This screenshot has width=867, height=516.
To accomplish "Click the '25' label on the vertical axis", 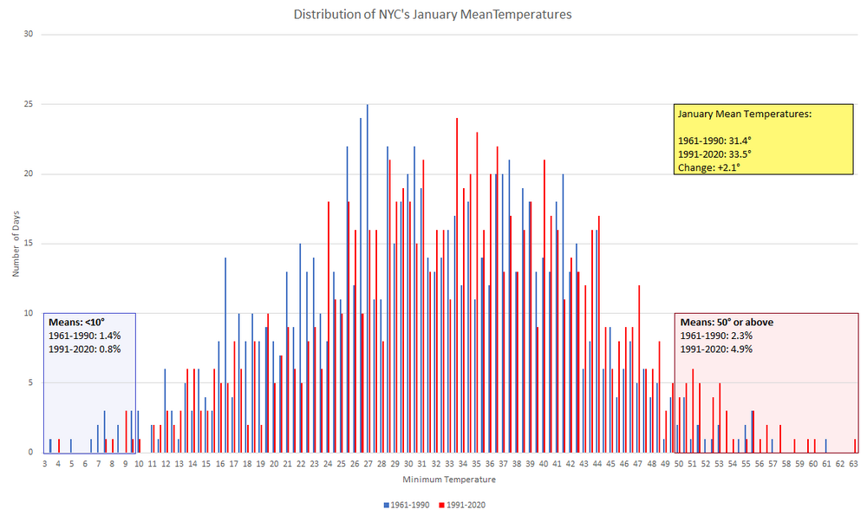I will click(x=29, y=104).
